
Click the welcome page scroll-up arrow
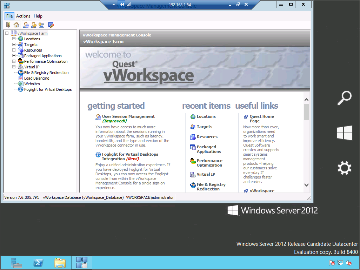coord(306,100)
